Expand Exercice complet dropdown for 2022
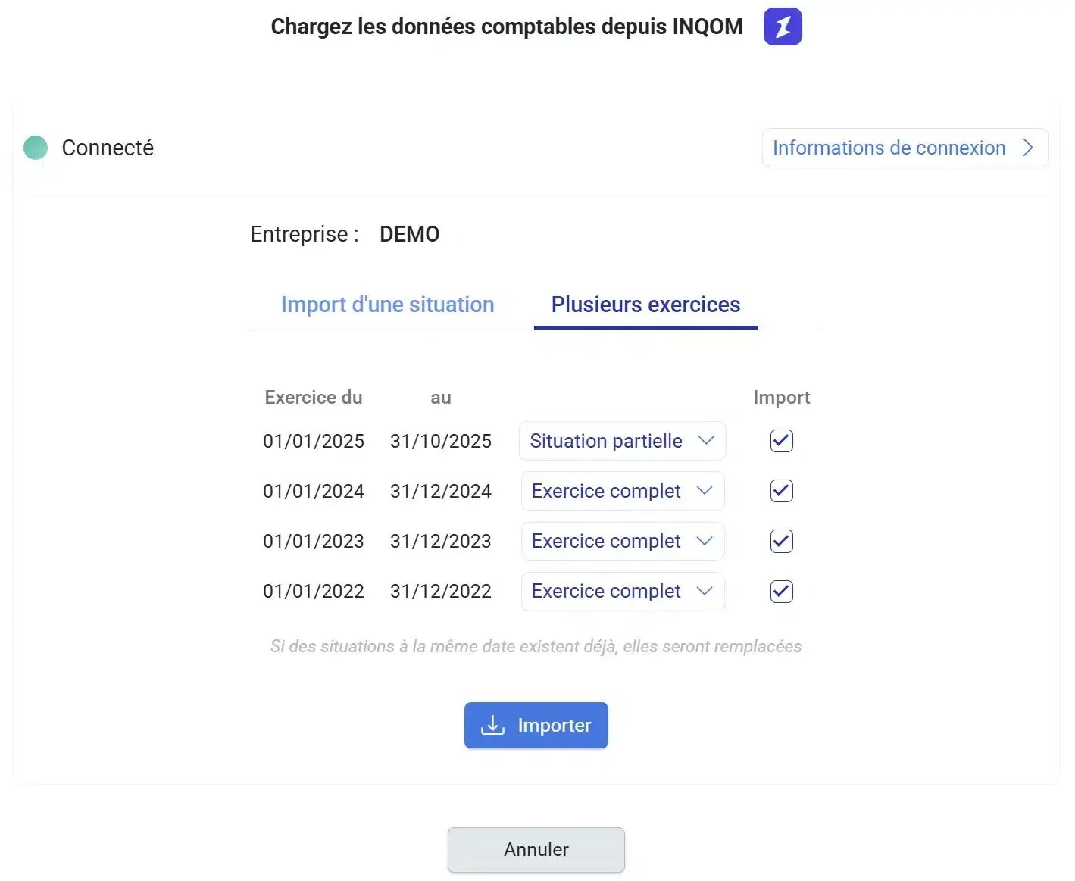The image size is (1075, 881). 622,591
